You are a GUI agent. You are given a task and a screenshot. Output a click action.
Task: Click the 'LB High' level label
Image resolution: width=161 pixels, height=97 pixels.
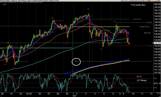coord(137,19)
